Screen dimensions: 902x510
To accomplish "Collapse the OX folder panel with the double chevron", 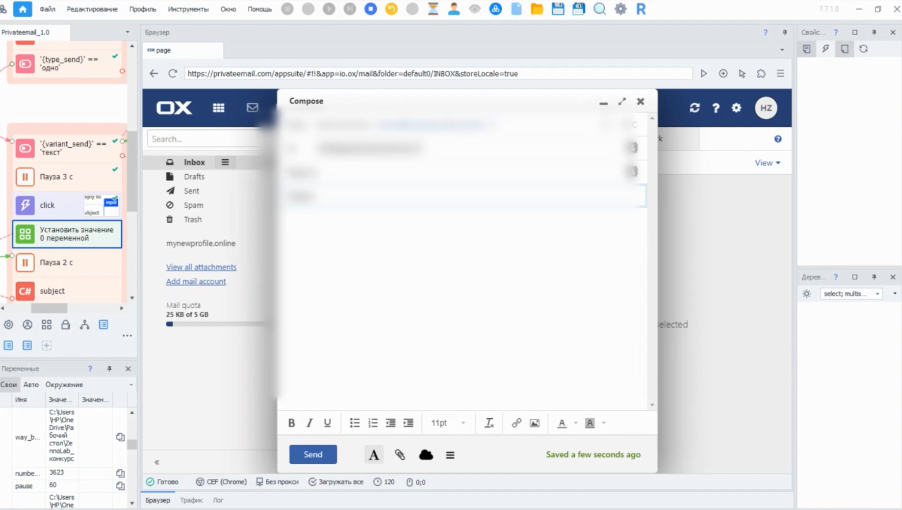I will [x=156, y=462].
